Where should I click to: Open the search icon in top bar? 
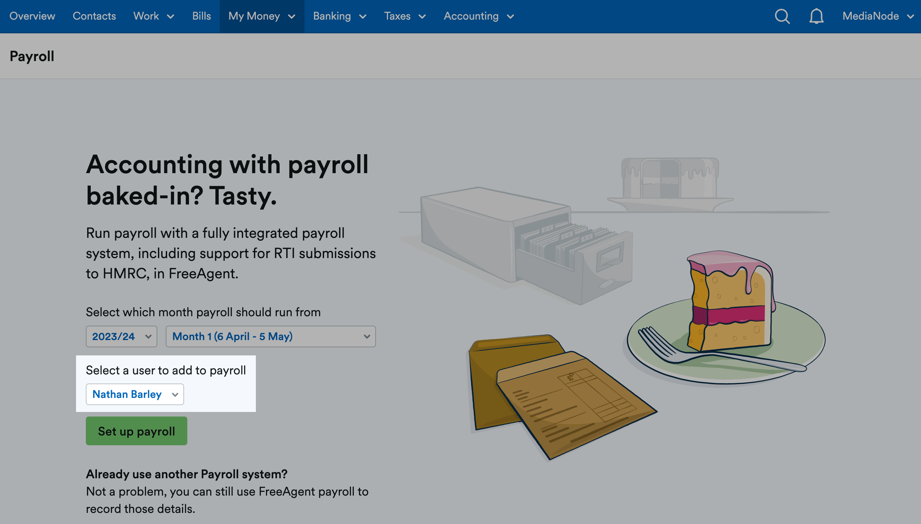pyautogui.click(x=782, y=16)
